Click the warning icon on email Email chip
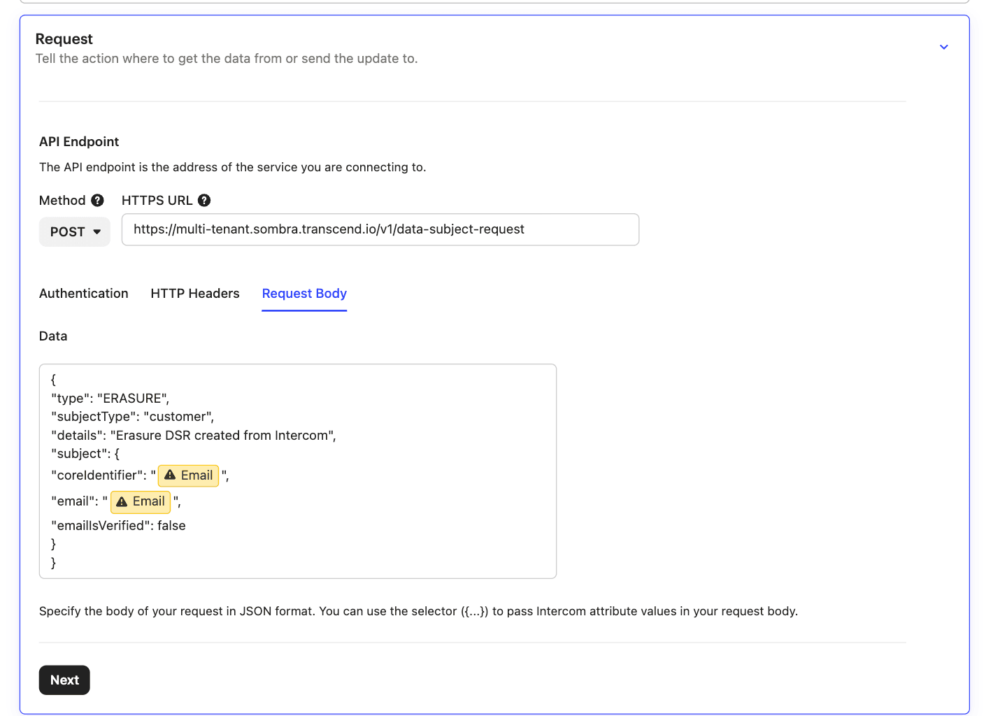 pos(122,501)
